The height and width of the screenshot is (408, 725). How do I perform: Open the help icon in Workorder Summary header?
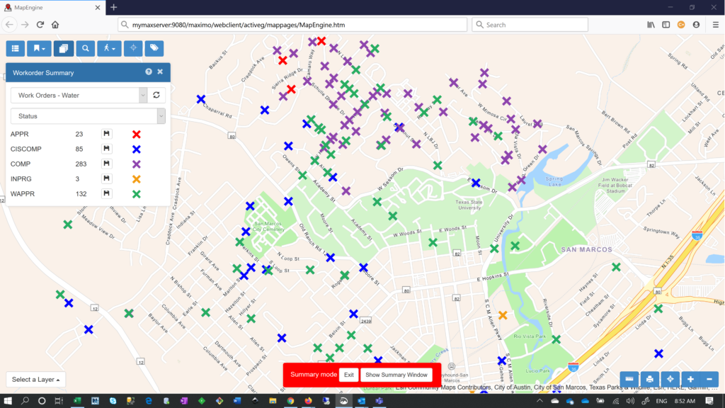coord(149,72)
